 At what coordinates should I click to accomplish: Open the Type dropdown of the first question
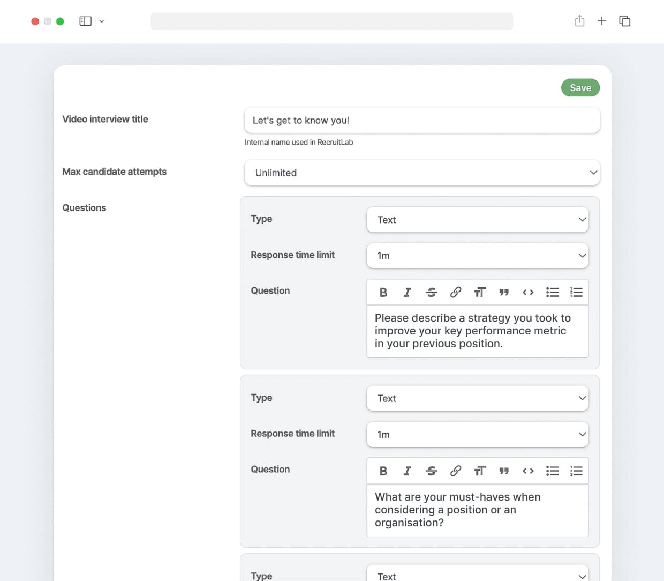coord(478,220)
